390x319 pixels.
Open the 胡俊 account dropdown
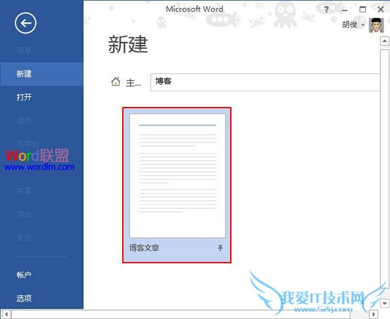[x=353, y=25]
